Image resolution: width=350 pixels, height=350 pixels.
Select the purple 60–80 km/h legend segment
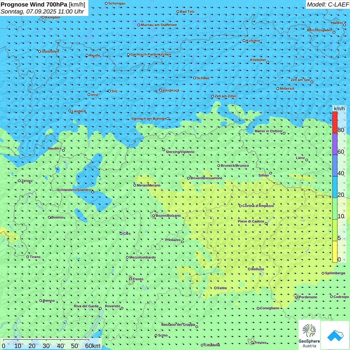click(335, 144)
